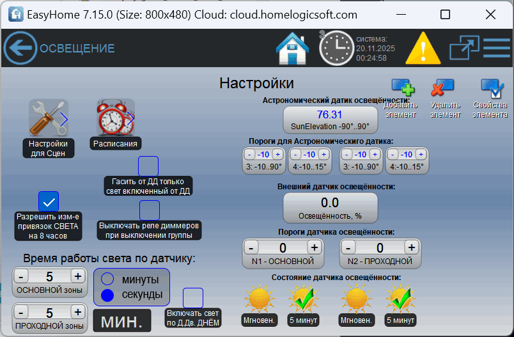Open Расписания alarm clock icon
514x337 pixels.
coord(115,118)
